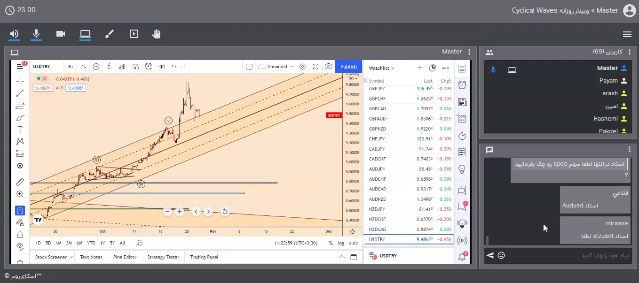
Task: Select the 1M time range button
Action: (58, 243)
